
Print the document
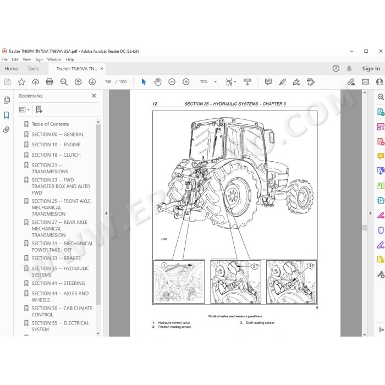coord(50,82)
